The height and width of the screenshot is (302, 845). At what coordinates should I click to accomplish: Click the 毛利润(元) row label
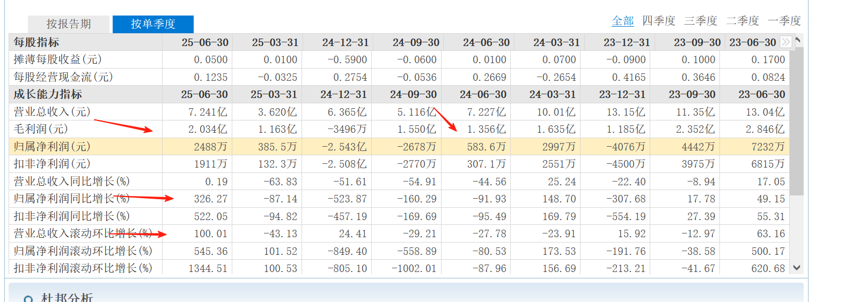(41, 129)
